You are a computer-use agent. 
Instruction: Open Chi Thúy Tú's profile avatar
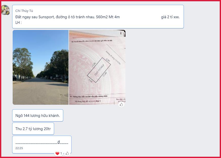pyautogui.click(x=5, y=10)
